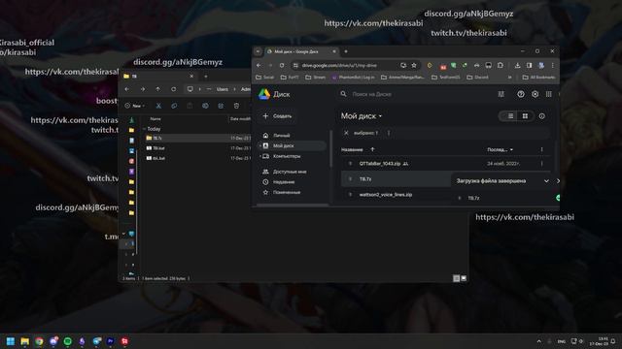Open Drive settings gear icon

535,94
